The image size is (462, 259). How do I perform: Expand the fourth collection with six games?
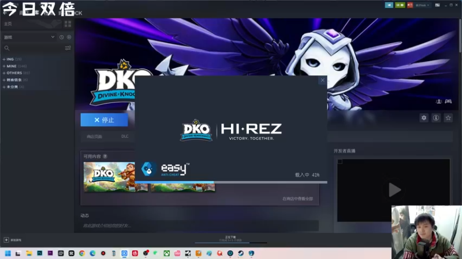(15, 80)
